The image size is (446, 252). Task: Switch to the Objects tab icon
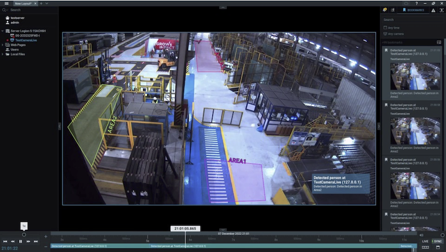point(442,10)
